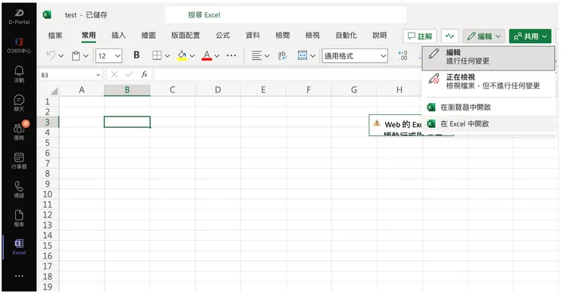Open Teams icon with notification badge
The image size is (561, 293).
pos(19,131)
